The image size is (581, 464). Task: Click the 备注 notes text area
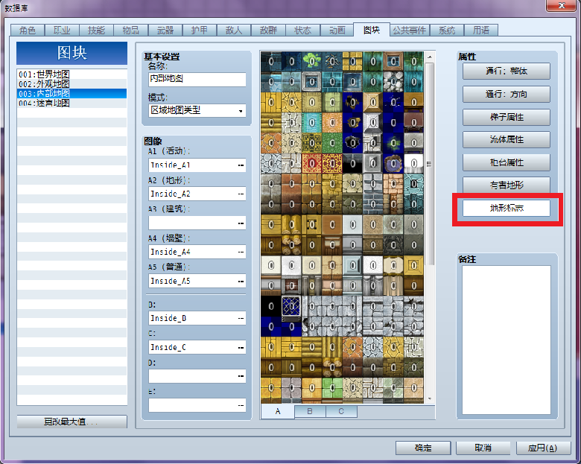pyautogui.click(x=507, y=340)
